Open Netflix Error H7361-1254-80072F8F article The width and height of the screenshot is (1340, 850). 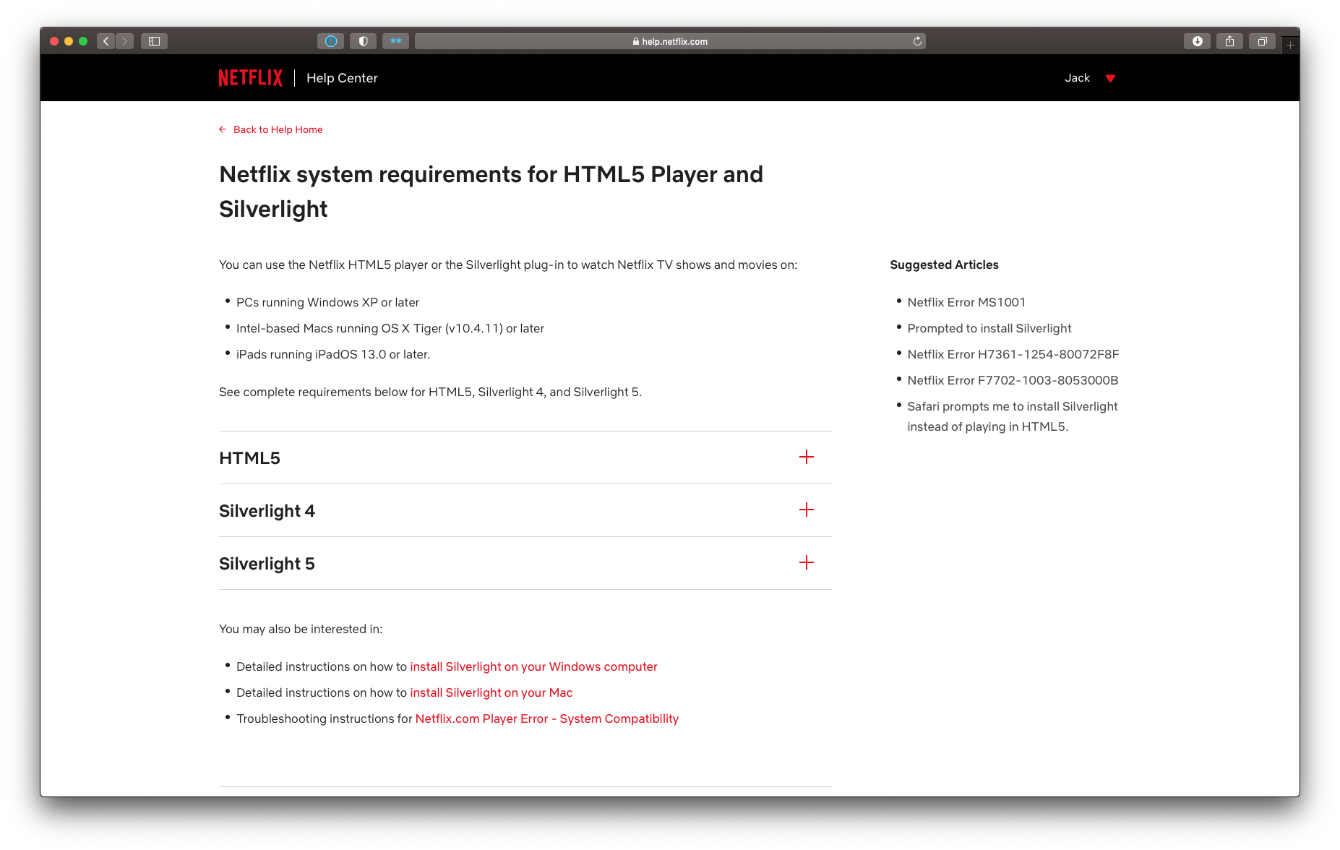(1013, 354)
